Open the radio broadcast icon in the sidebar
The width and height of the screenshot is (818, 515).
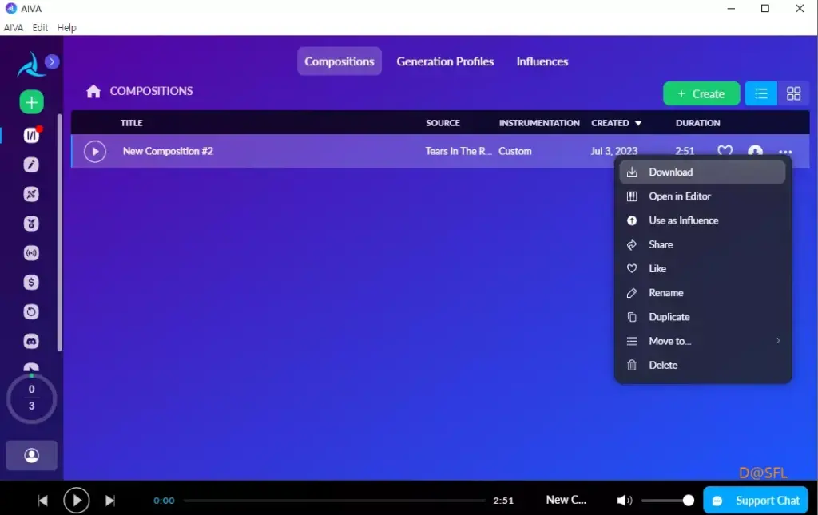click(31, 253)
